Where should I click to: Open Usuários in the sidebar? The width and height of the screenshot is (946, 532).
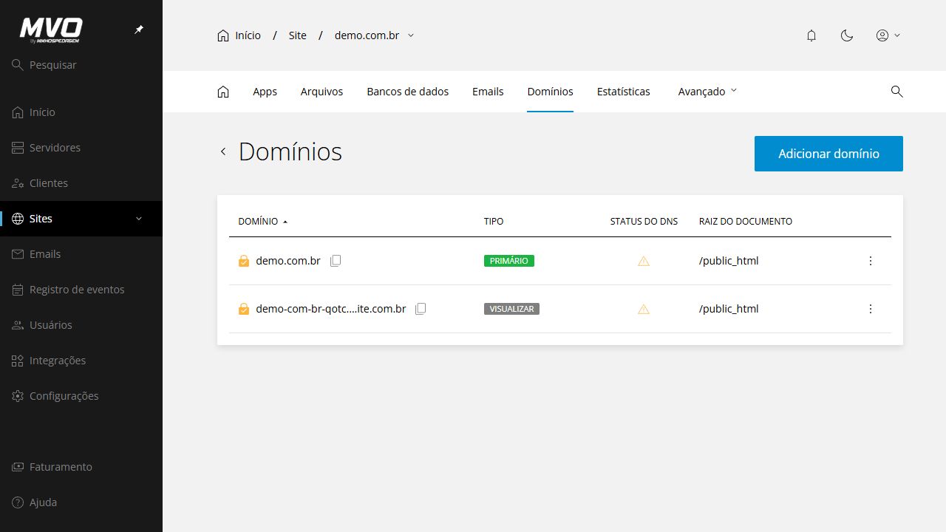coord(81,325)
